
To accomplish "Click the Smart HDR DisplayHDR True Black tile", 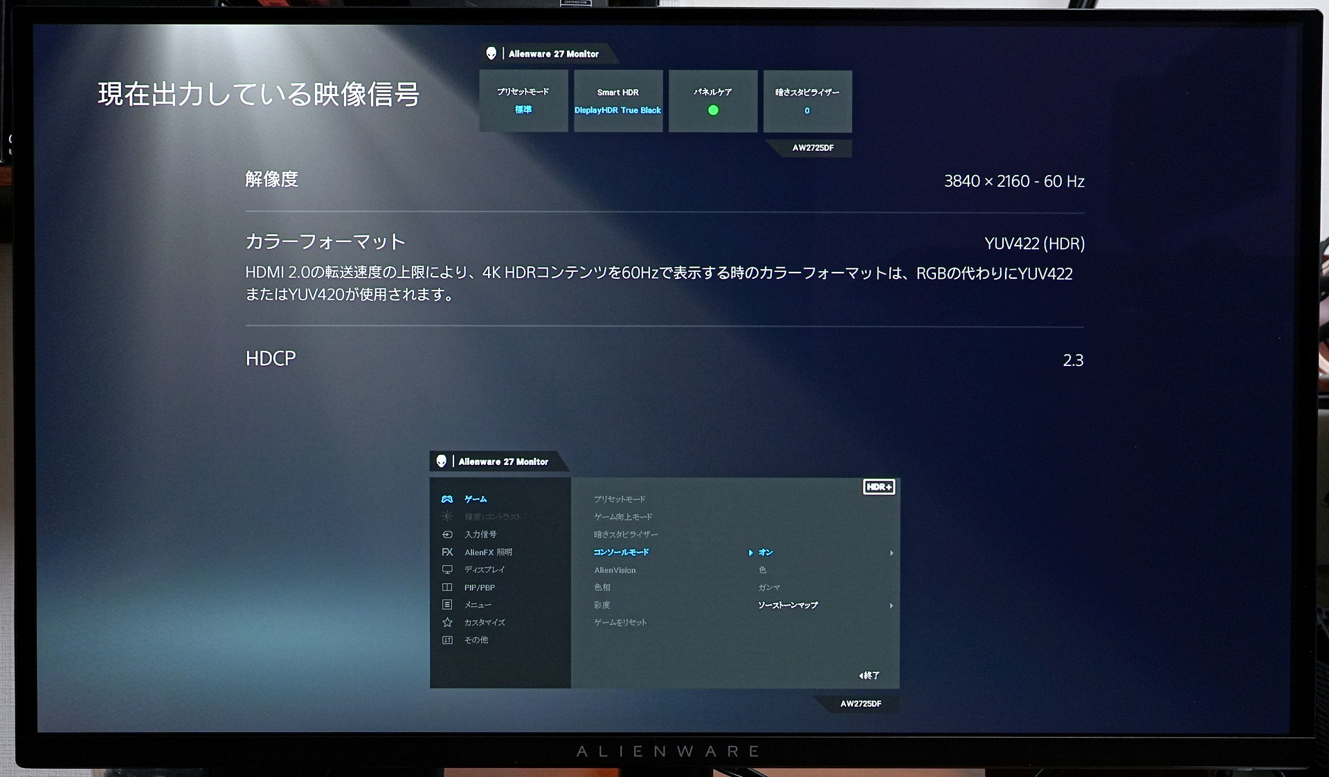I will tap(618, 101).
